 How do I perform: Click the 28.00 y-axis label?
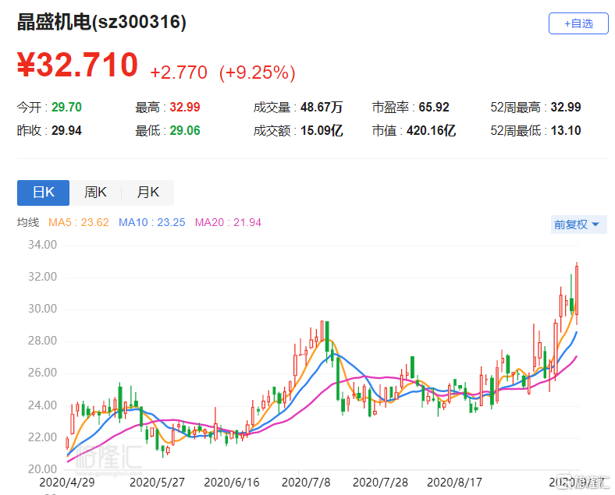tap(42, 341)
